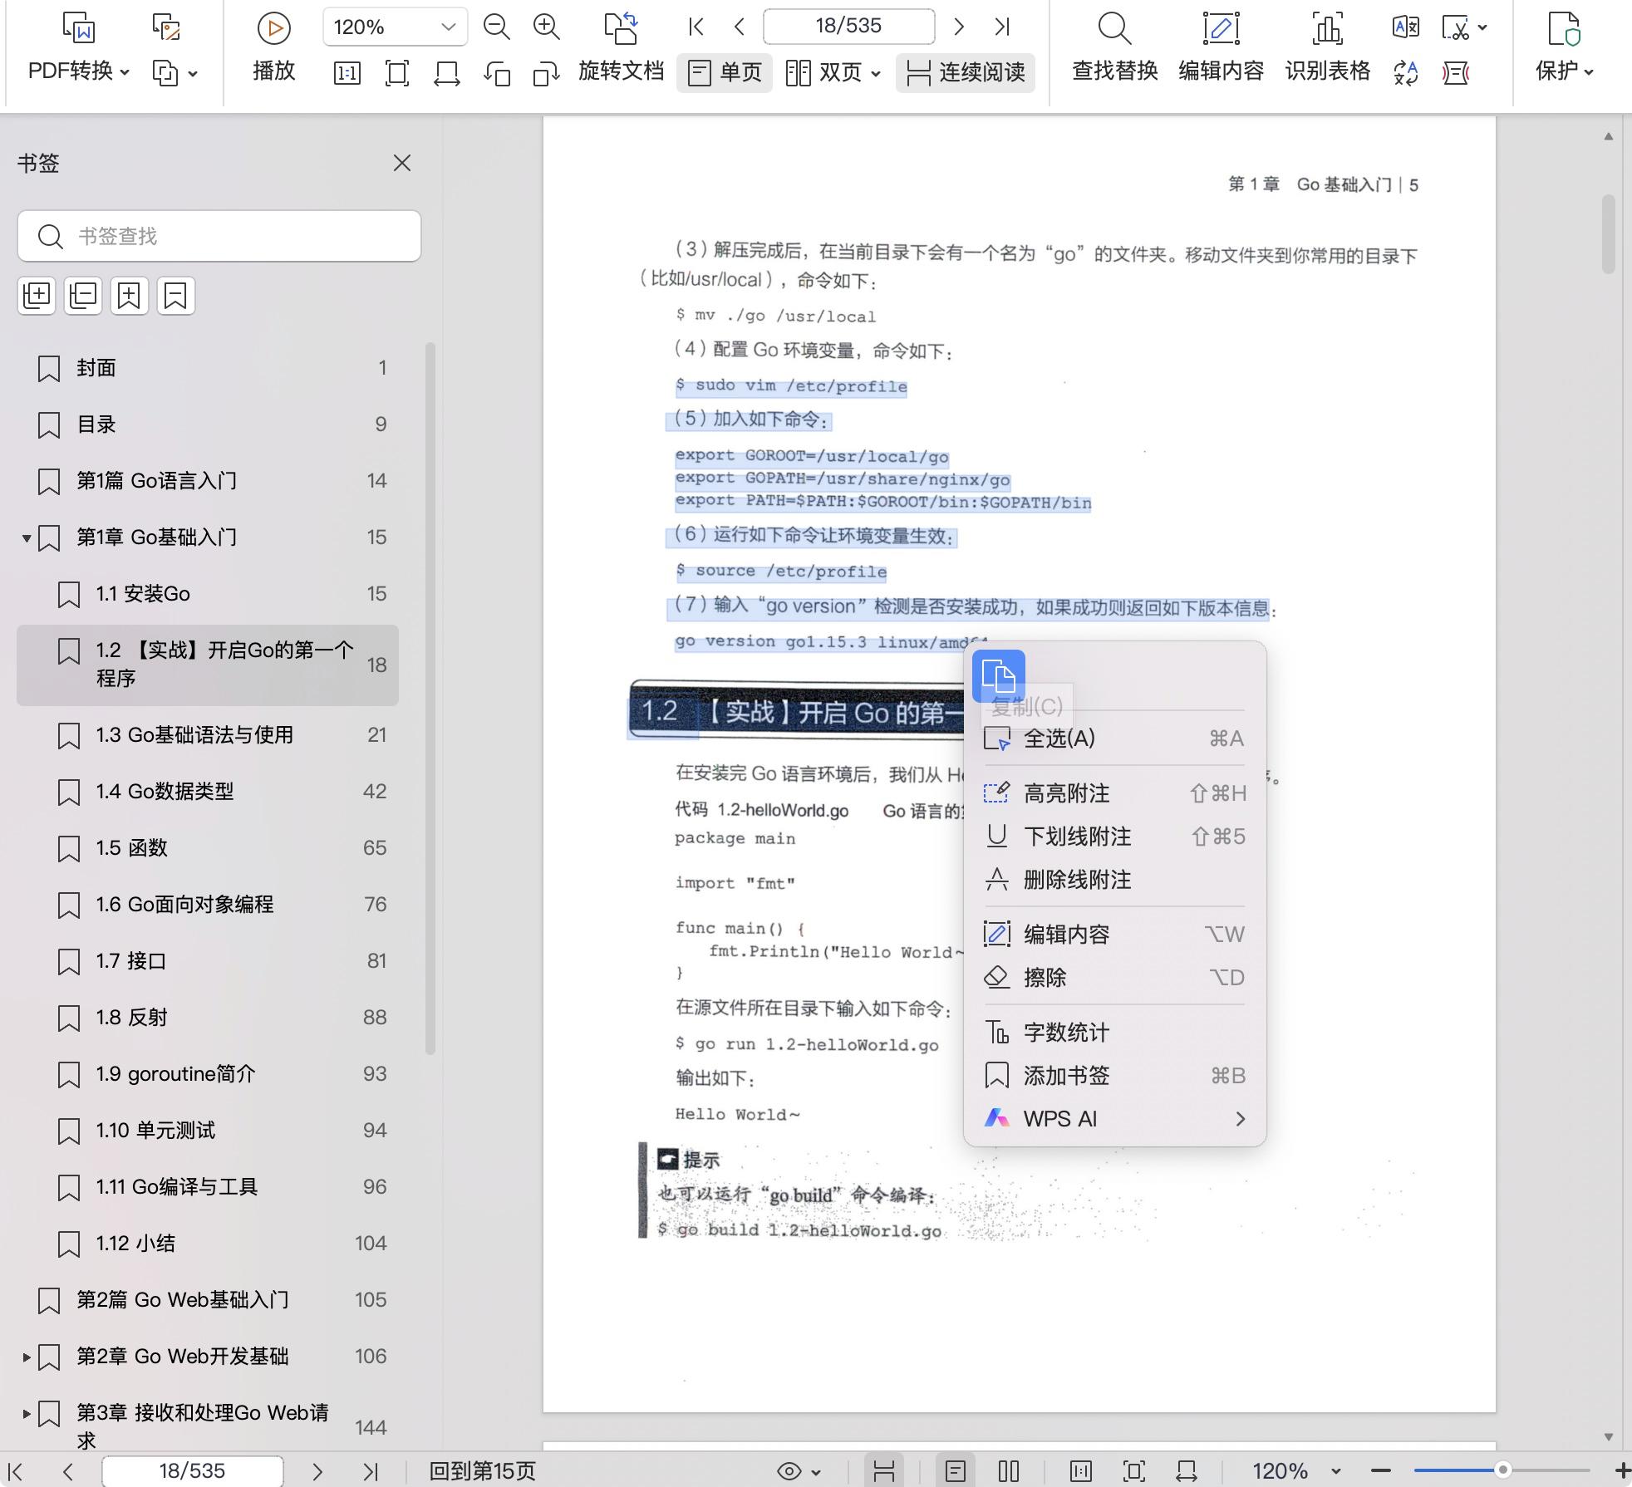Select the 1.3 Go基础语法与使用 bookmark
1632x1487 pixels.
pyautogui.click(x=208, y=735)
